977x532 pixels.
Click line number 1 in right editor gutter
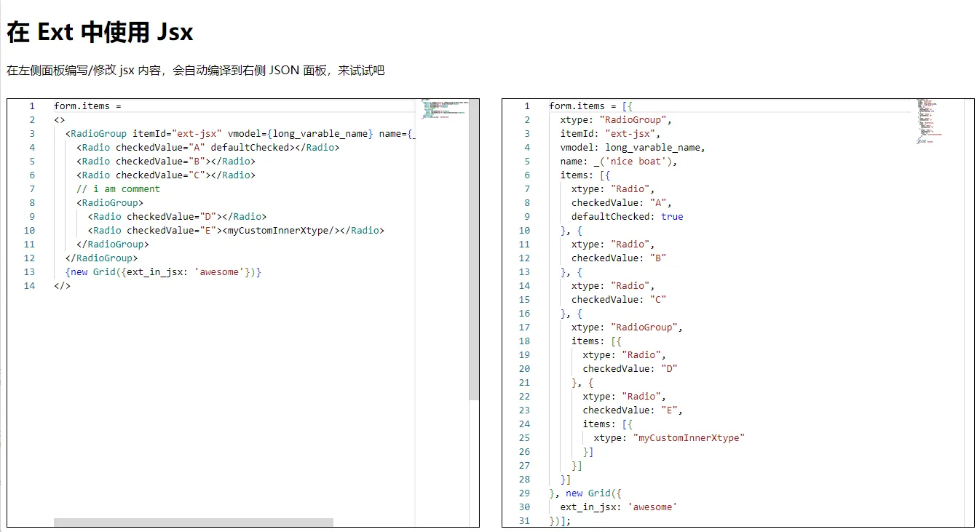(x=527, y=106)
